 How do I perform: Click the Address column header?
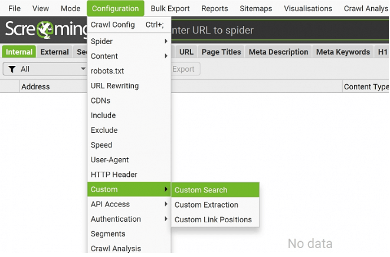click(35, 86)
